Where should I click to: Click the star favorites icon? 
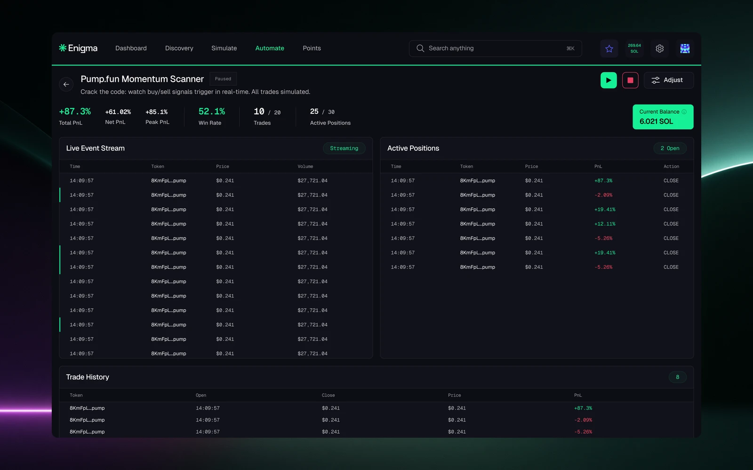(x=609, y=48)
